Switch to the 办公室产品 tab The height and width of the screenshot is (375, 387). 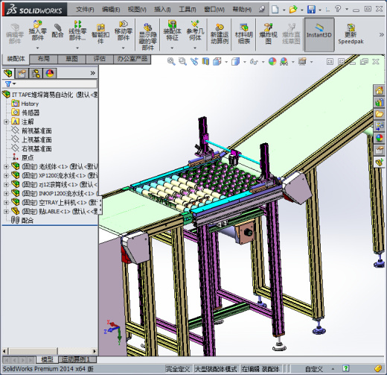point(132,59)
